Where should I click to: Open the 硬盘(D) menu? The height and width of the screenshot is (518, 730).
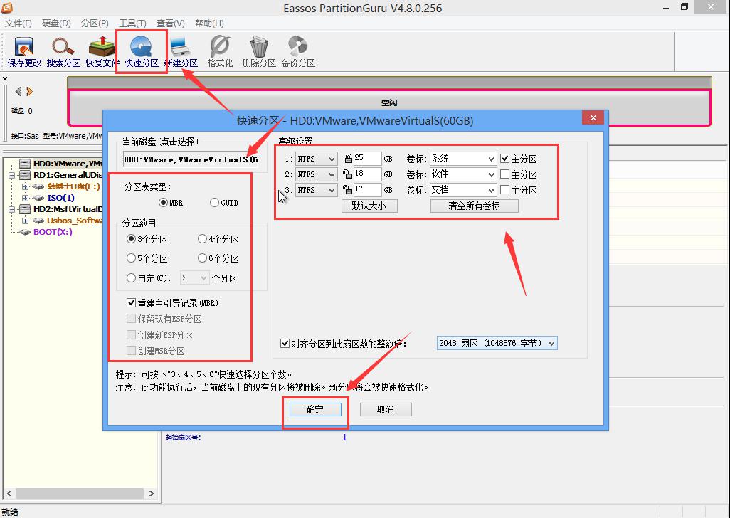[56, 23]
